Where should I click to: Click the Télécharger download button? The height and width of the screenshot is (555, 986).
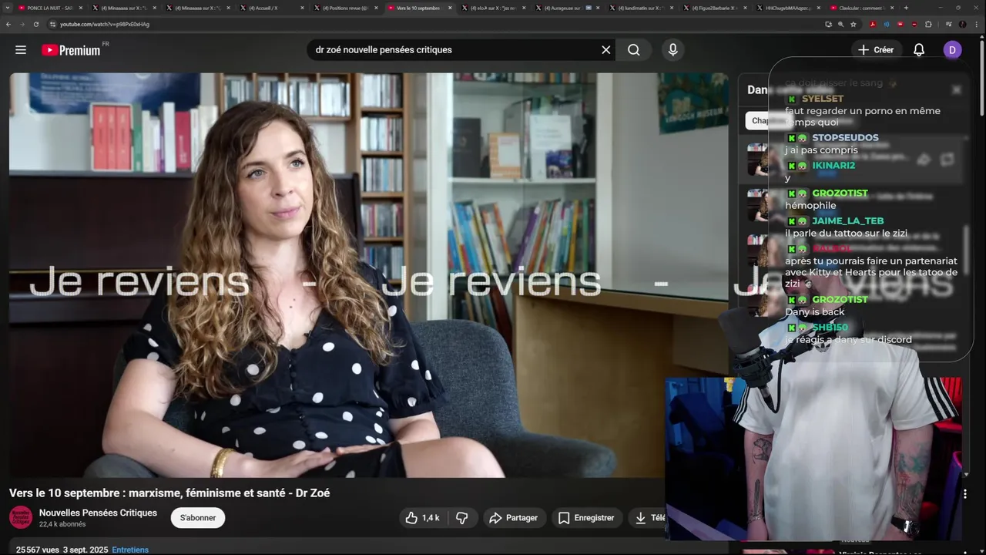648,518
